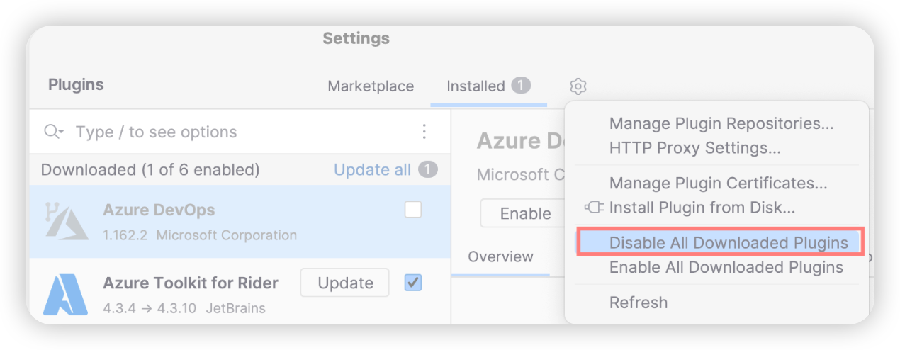Switch to the Marketplace tab
Screen dimensions: 900x350
click(x=371, y=86)
